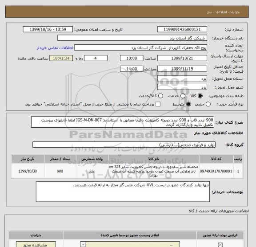Open the buyer contact information link
This screenshot has width=256, height=247.
55,48
